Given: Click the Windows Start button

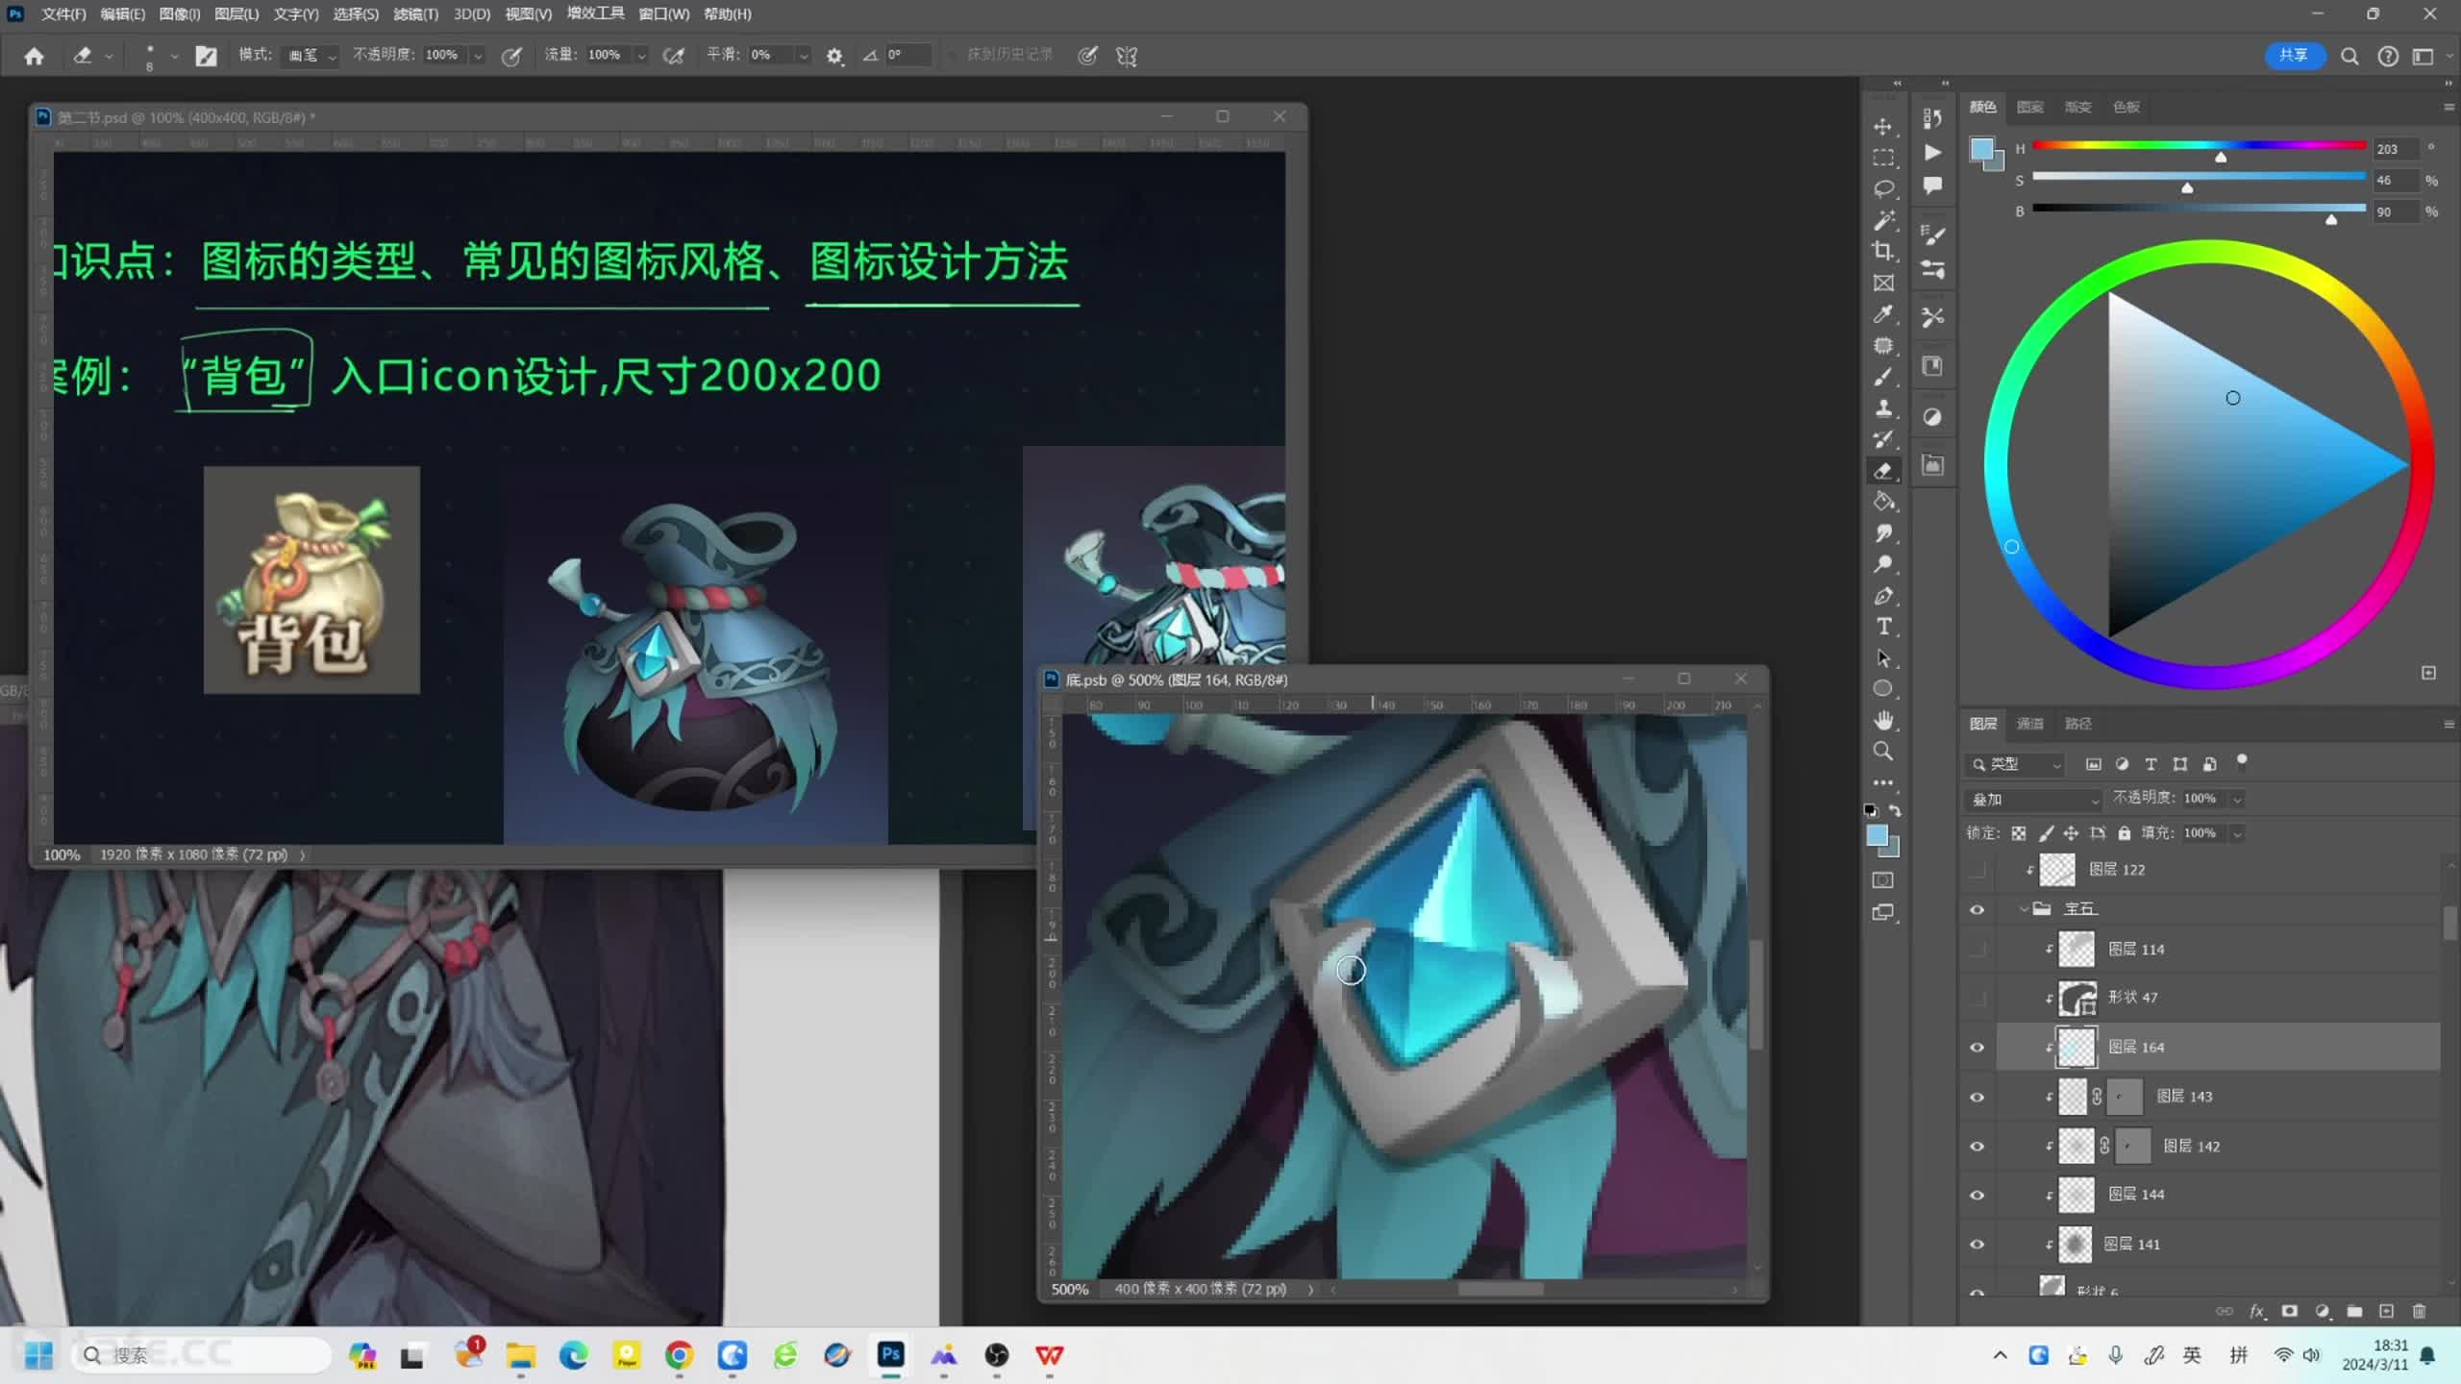Looking at the screenshot, I should (38, 1355).
